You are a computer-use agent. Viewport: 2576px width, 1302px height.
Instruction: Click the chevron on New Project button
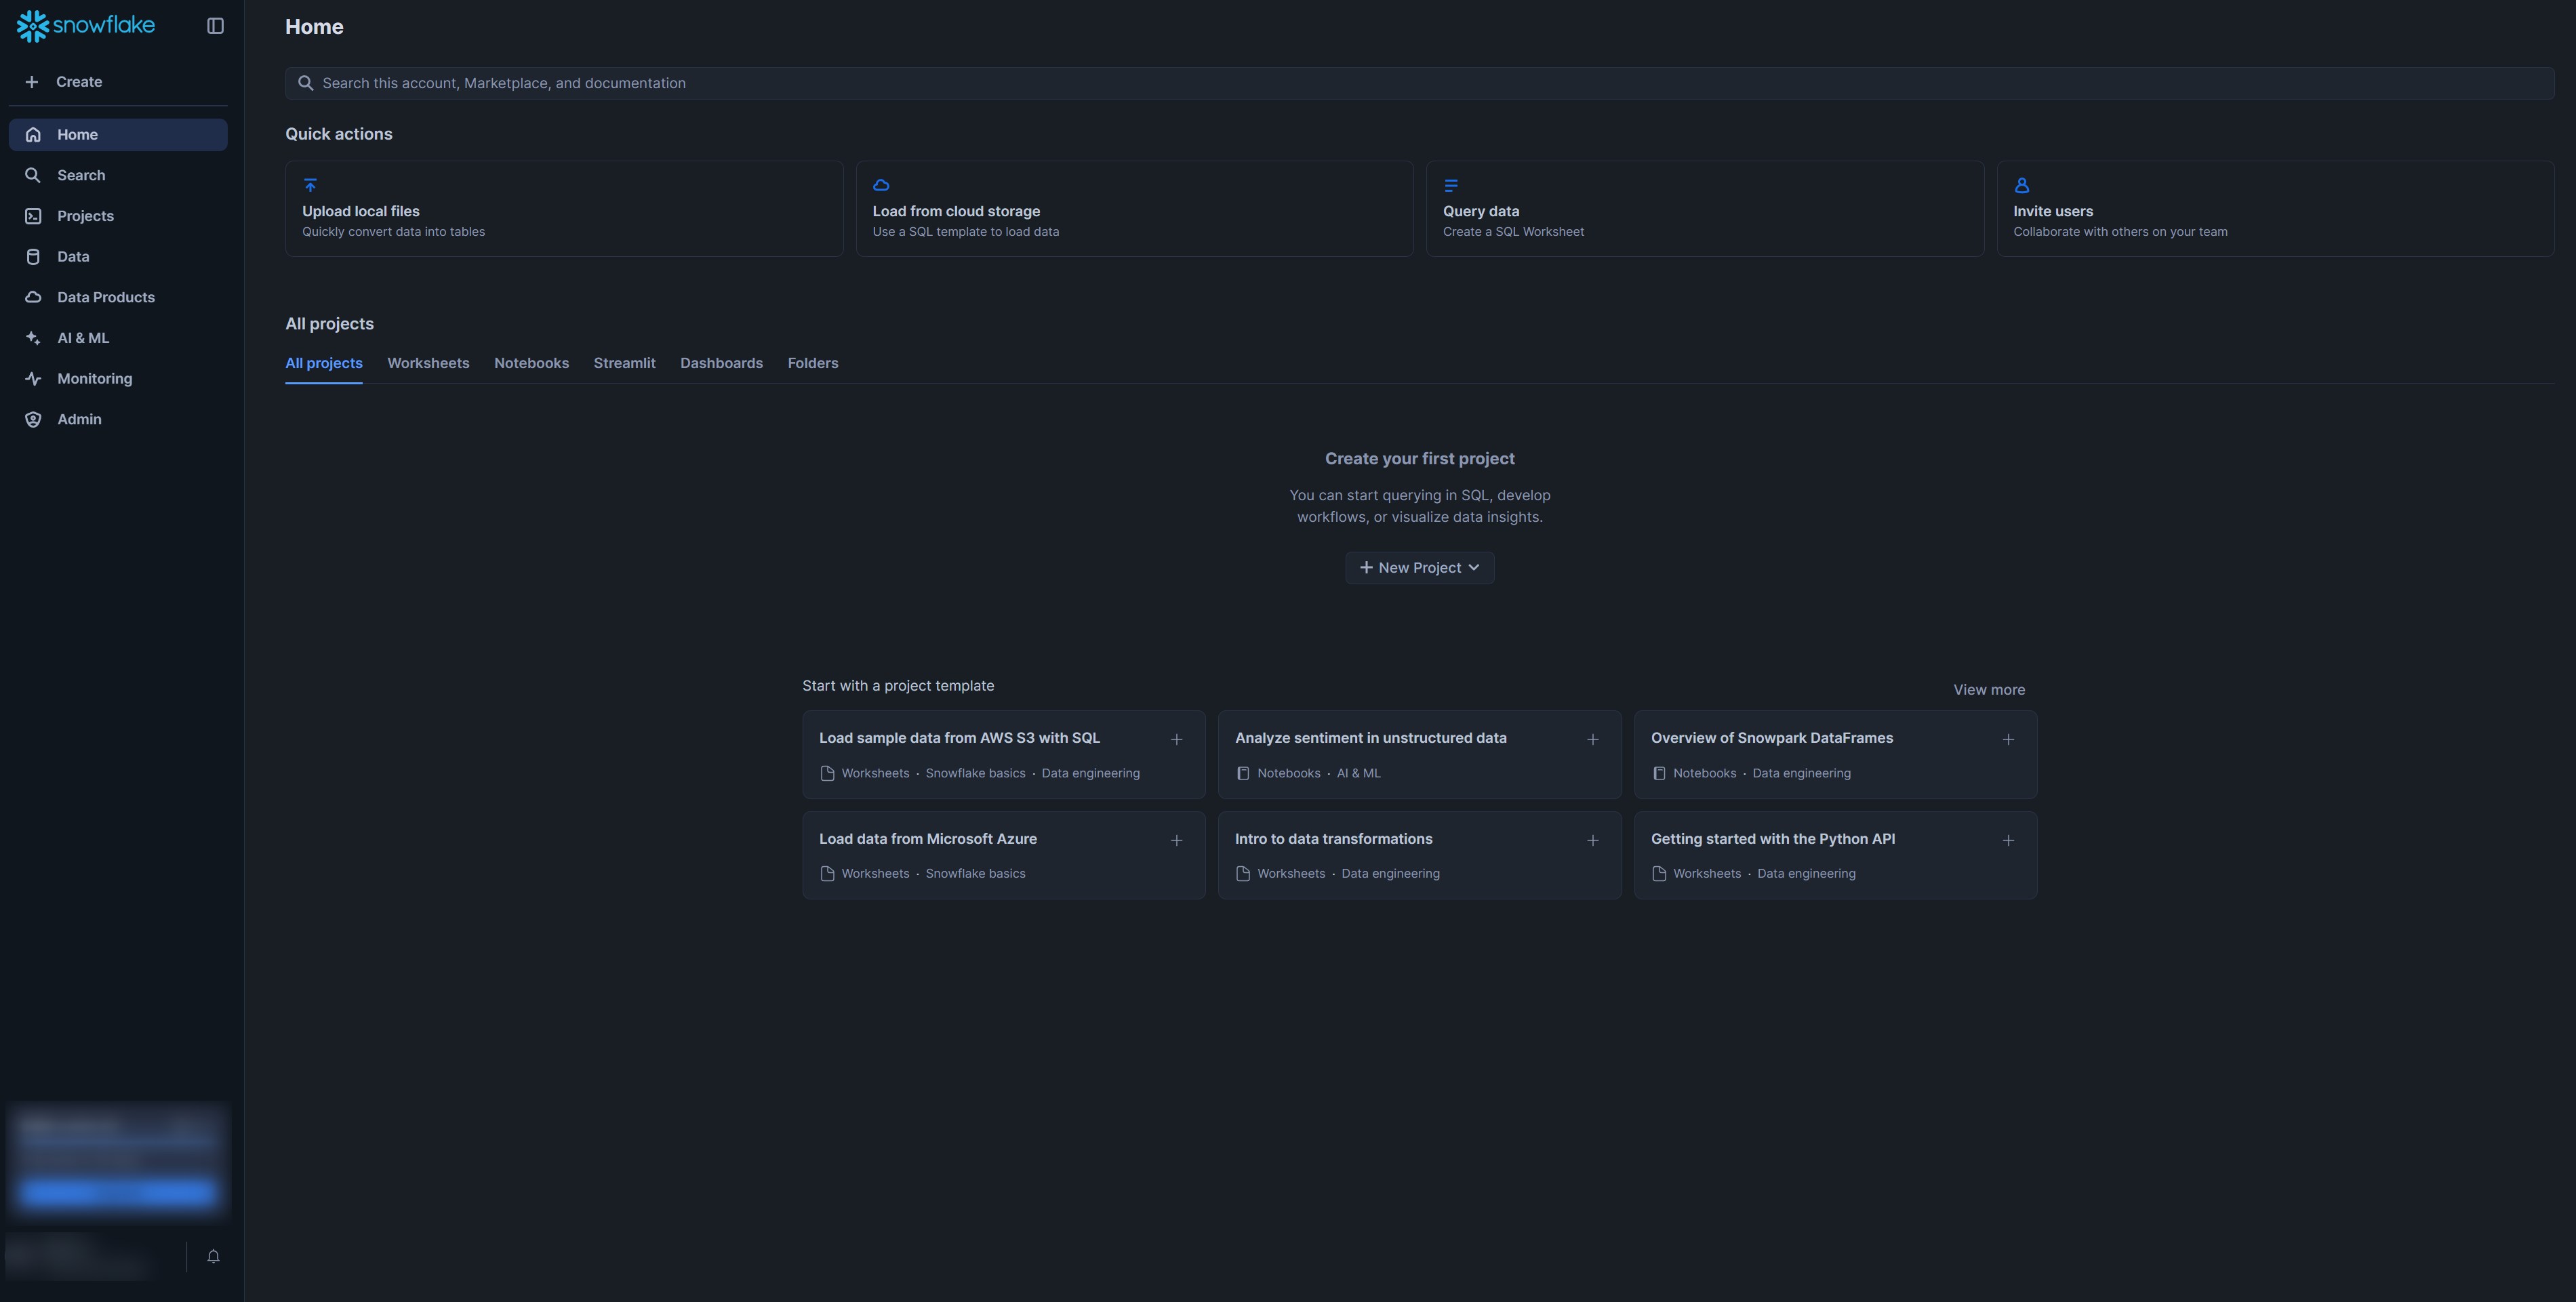pyautogui.click(x=1473, y=568)
